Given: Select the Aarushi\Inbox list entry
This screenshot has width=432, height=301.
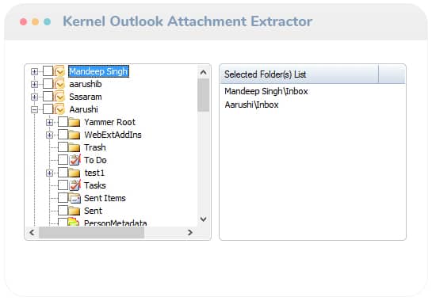Looking at the screenshot, I should (x=251, y=105).
